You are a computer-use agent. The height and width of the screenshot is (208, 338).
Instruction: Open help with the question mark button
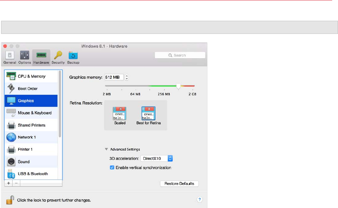click(200, 200)
